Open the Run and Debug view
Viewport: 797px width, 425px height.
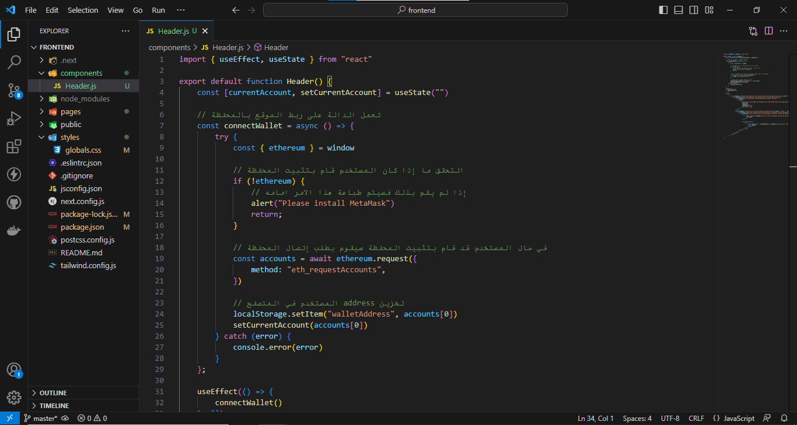[14, 118]
